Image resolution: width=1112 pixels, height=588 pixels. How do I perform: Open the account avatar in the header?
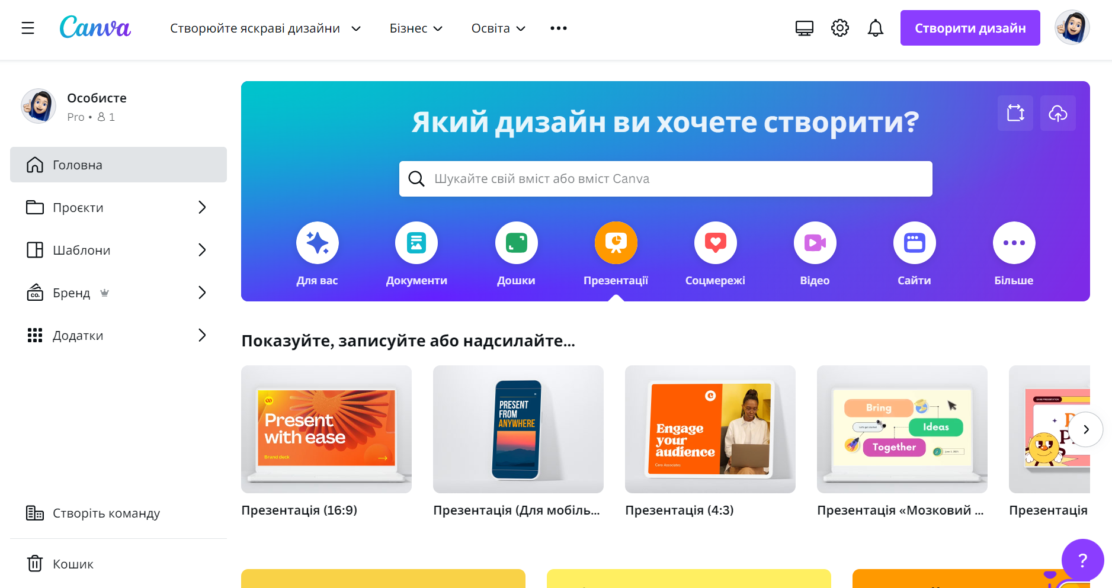1072,27
